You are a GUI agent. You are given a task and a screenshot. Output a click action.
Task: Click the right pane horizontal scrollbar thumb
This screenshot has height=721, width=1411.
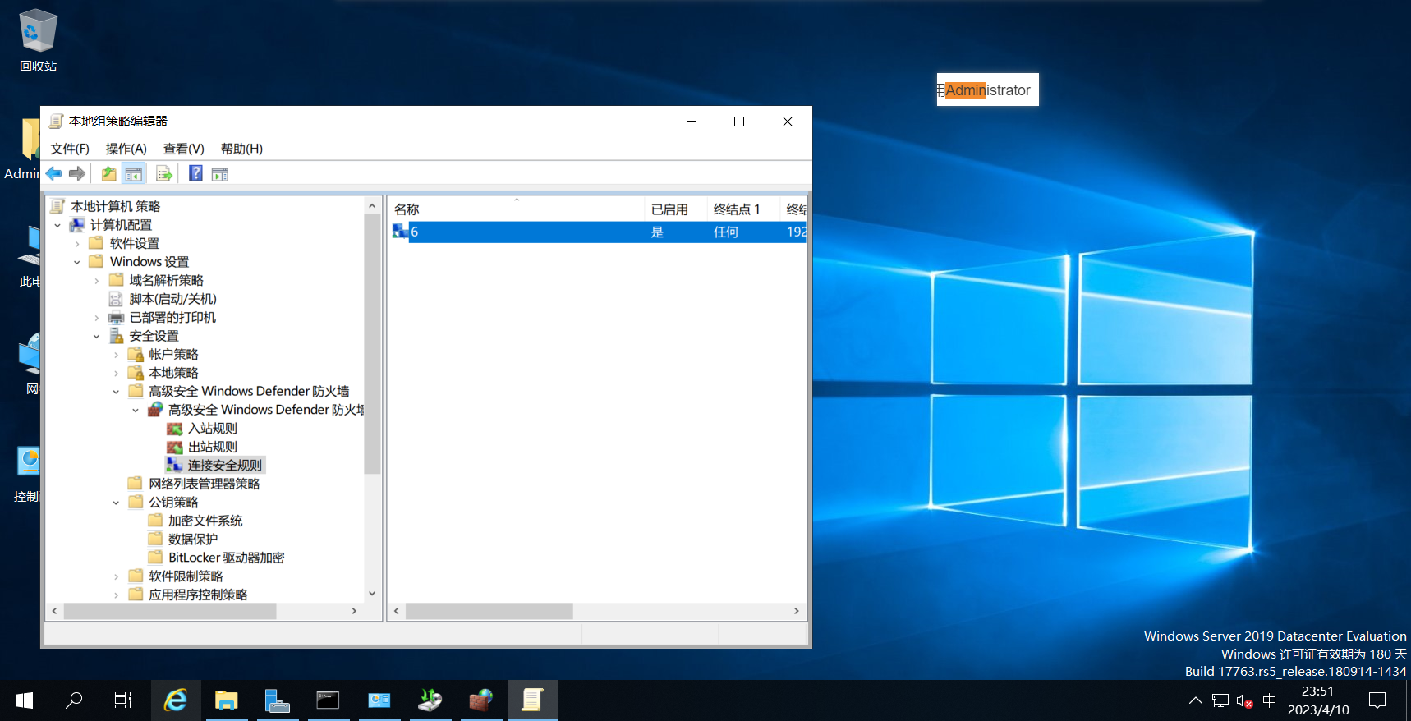(489, 611)
